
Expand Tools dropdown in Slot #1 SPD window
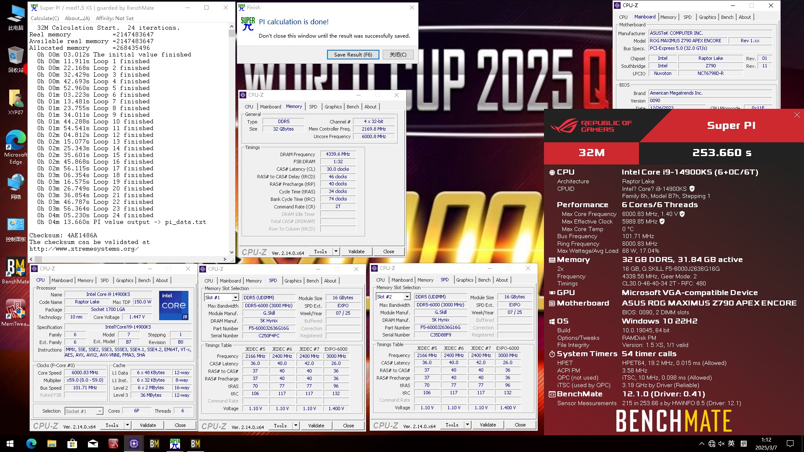[296, 426]
